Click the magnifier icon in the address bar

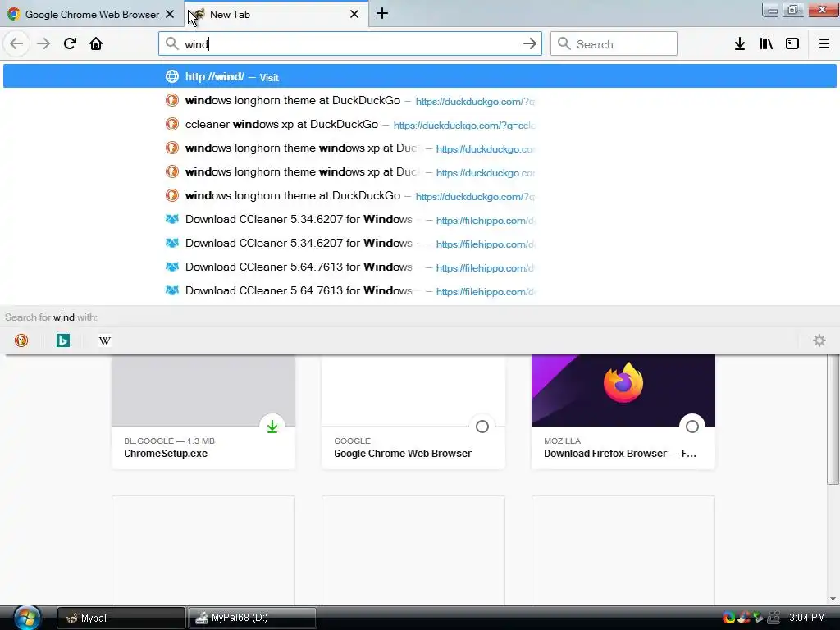[171, 44]
